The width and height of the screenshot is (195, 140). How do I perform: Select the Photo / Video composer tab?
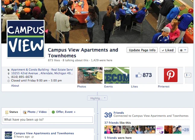(35, 112)
